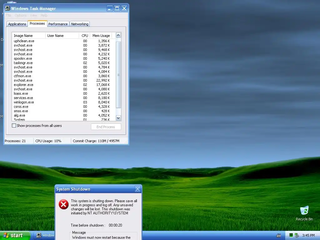Click the scroll down arrow in process list
320x240 pixels.
click(x=118, y=118)
